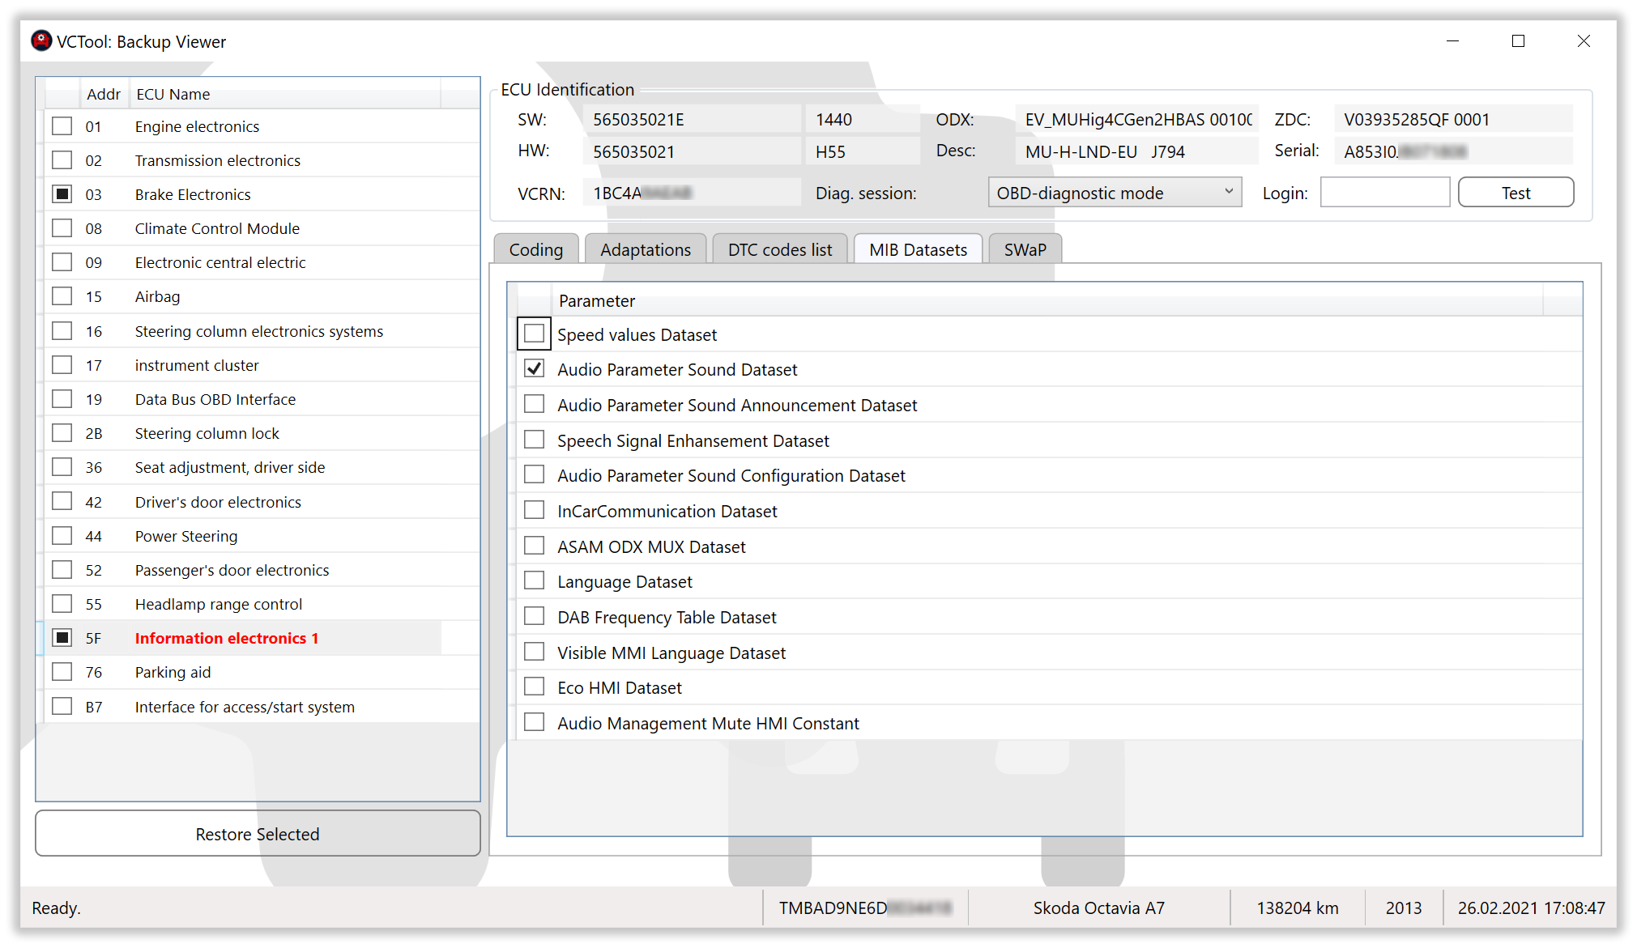Switch to the Coding tab
The image size is (1637, 948).
pyautogui.click(x=535, y=249)
